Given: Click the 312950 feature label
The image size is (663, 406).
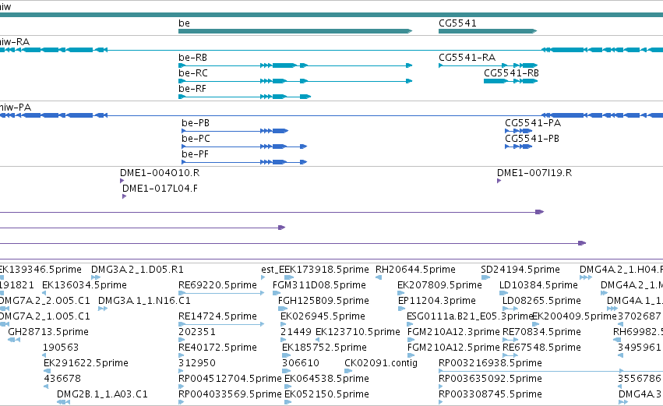Looking at the screenshot, I should pos(197,363).
